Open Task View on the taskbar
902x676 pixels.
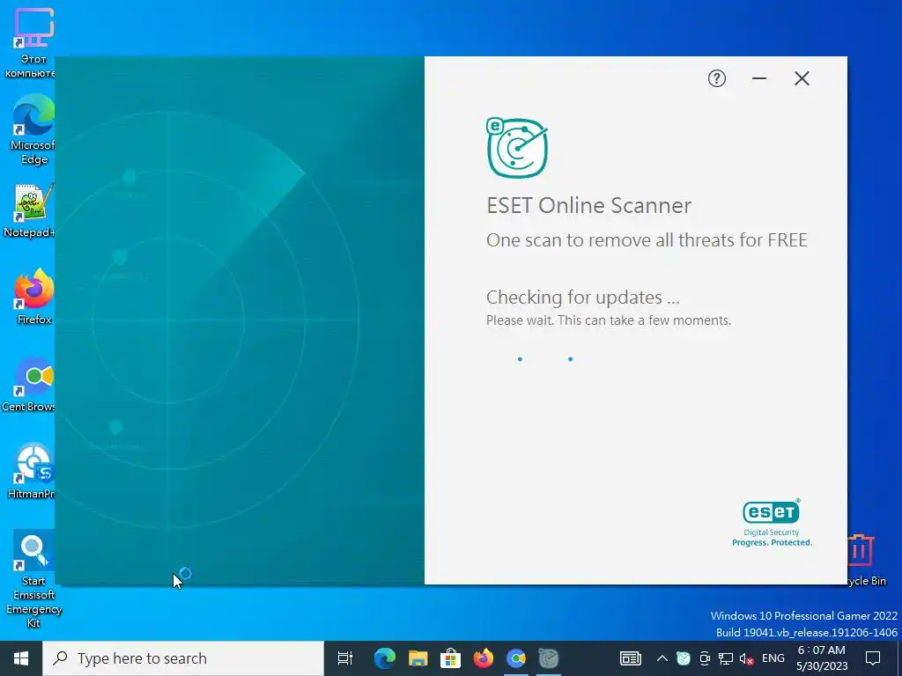point(344,658)
